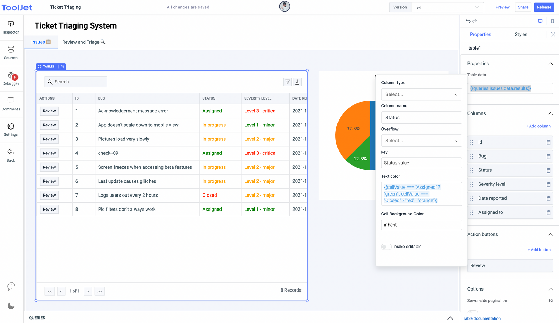Open the Debugger bug icon

point(11,75)
